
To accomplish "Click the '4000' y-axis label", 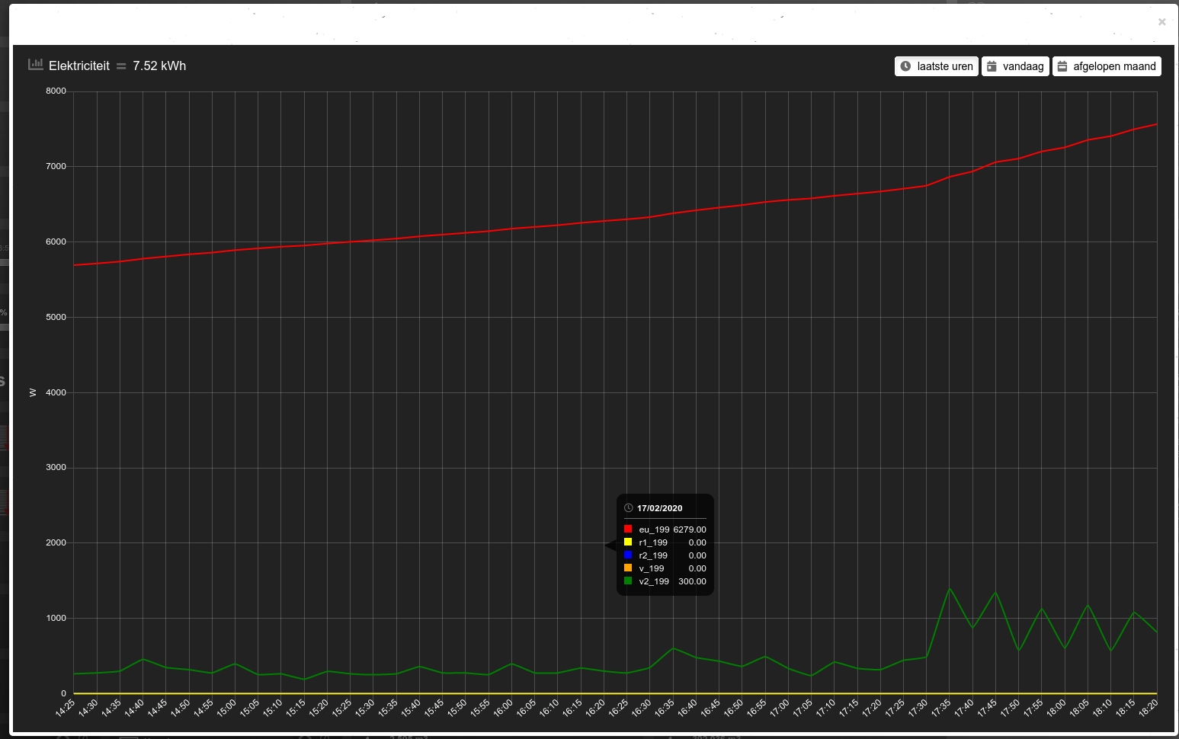I will [x=56, y=392].
